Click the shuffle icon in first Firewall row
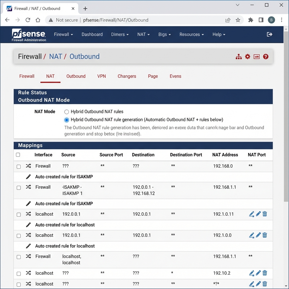Screen dimensions: 289x289 (28, 166)
